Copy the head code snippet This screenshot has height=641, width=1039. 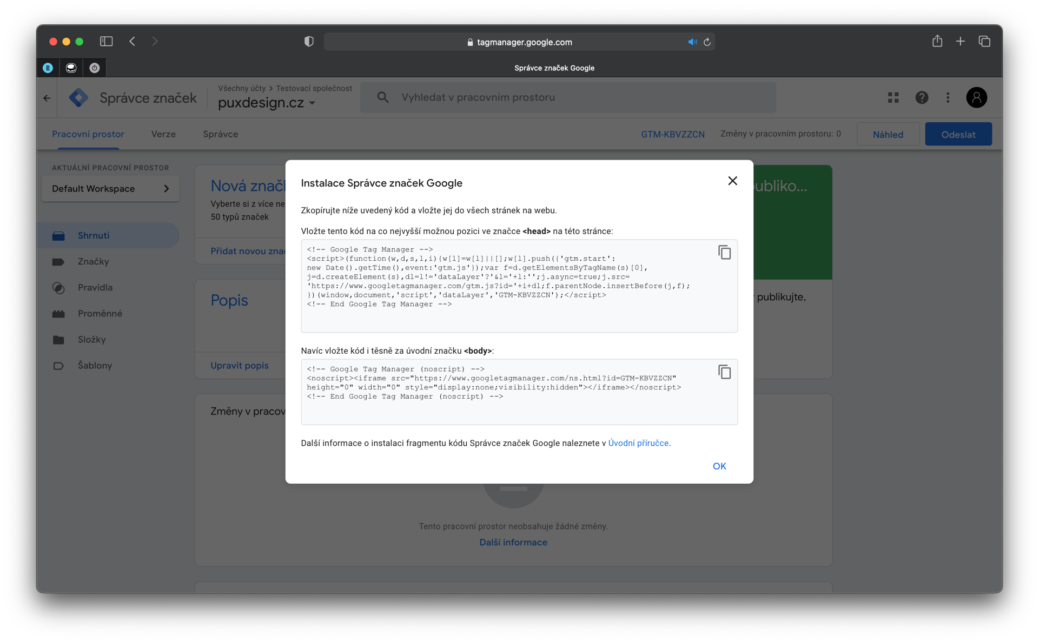click(724, 253)
